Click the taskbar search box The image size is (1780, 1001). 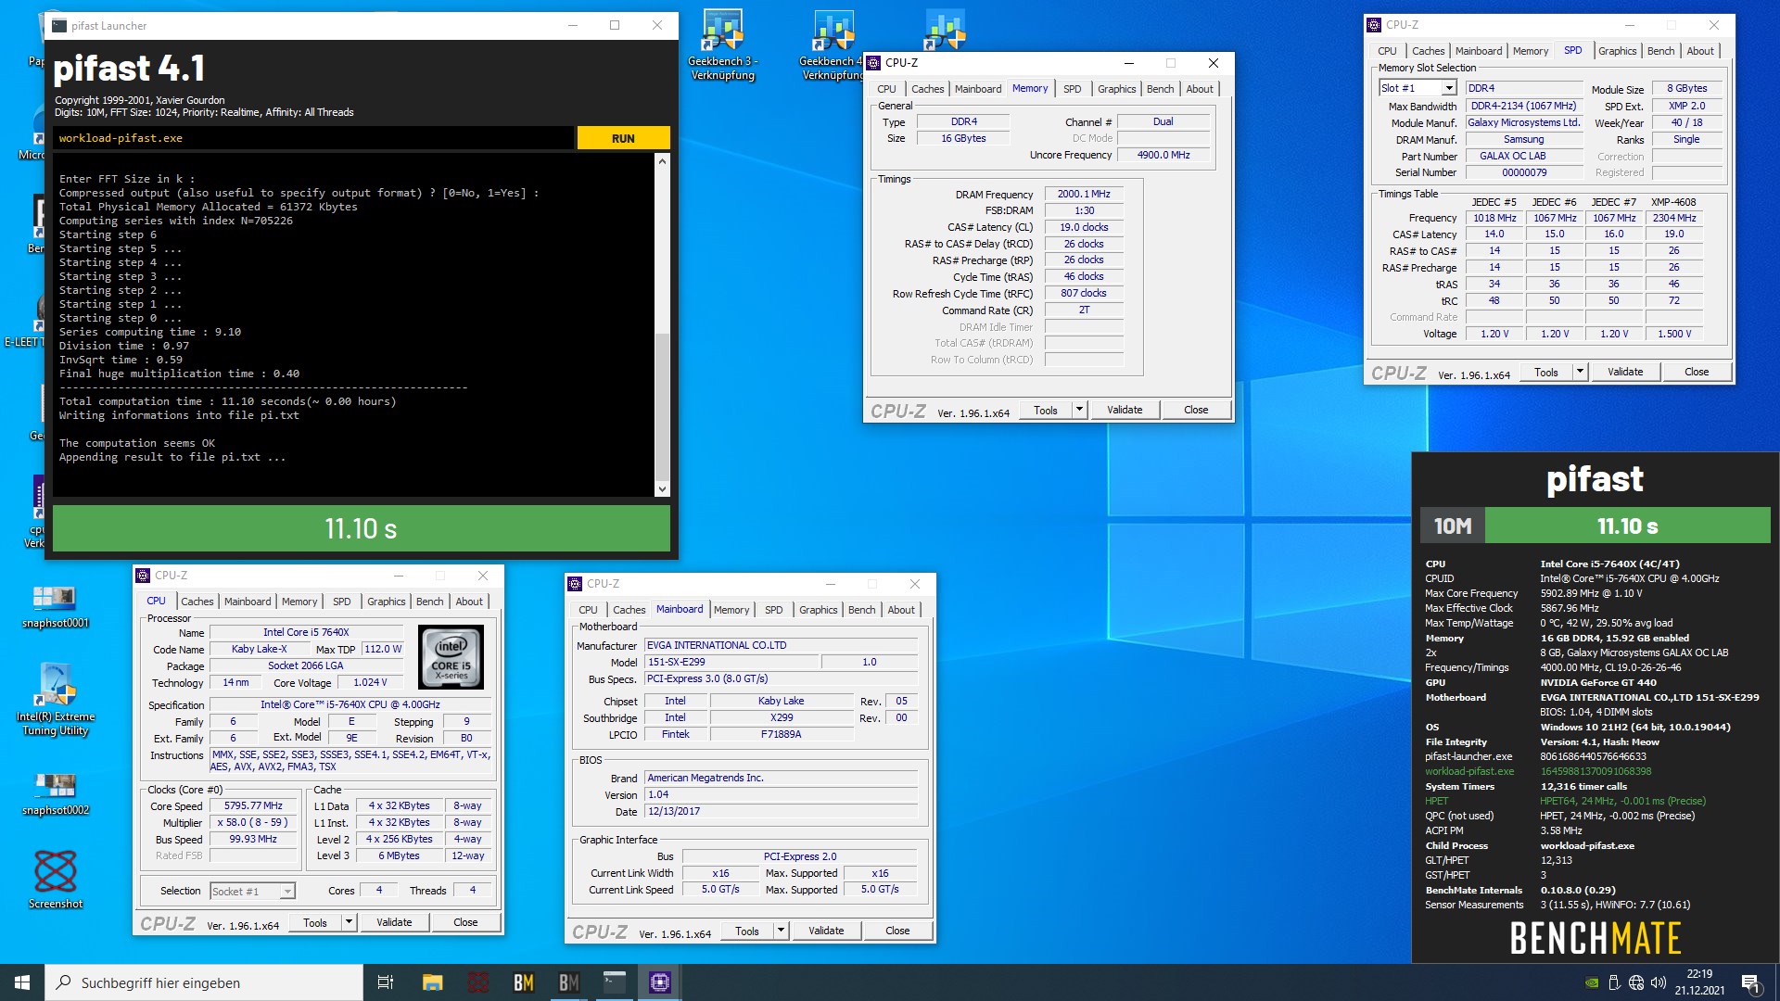coord(204,982)
